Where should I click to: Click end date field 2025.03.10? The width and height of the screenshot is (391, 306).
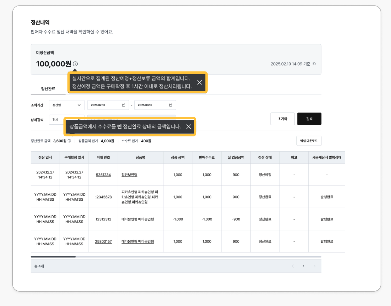point(155,105)
